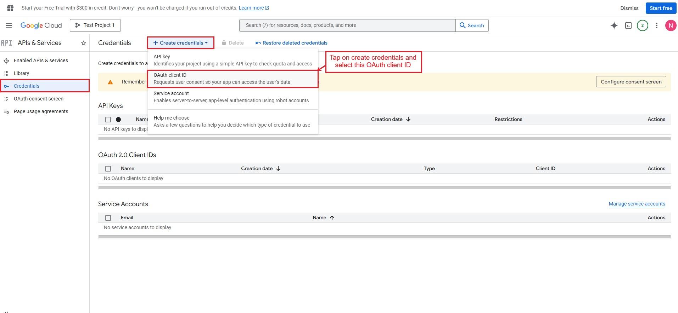Open the three-dot settings and utilities menu
The height and width of the screenshot is (313, 678).
(x=656, y=25)
